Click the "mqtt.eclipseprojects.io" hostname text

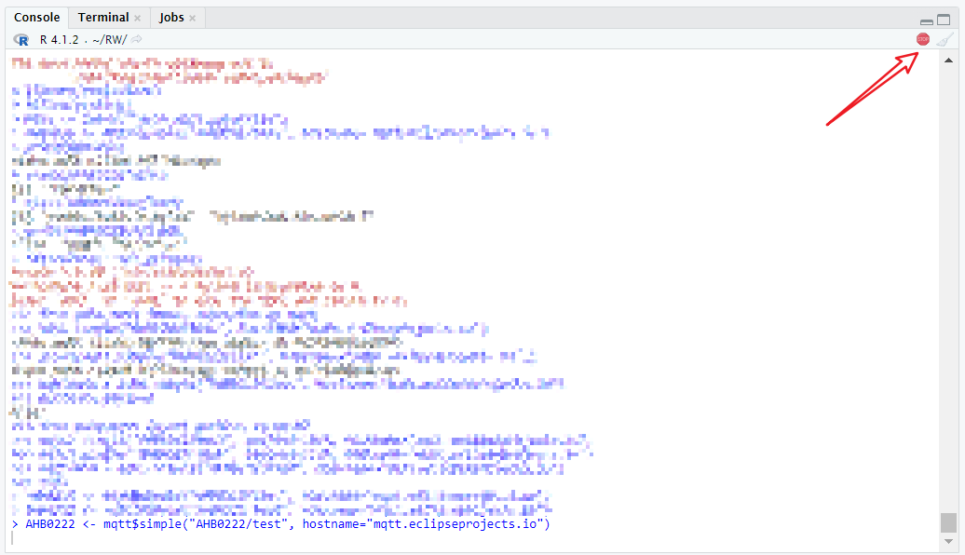click(458, 524)
